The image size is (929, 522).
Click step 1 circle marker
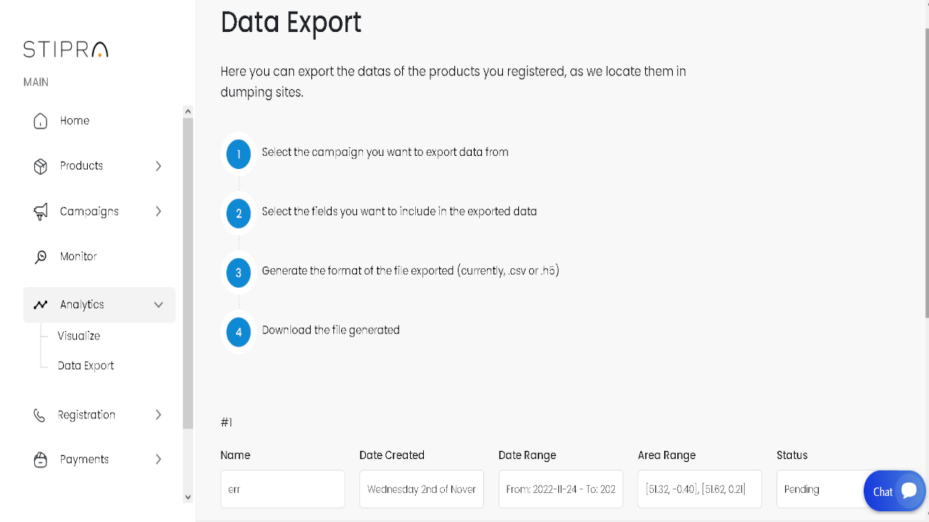pyautogui.click(x=239, y=154)
